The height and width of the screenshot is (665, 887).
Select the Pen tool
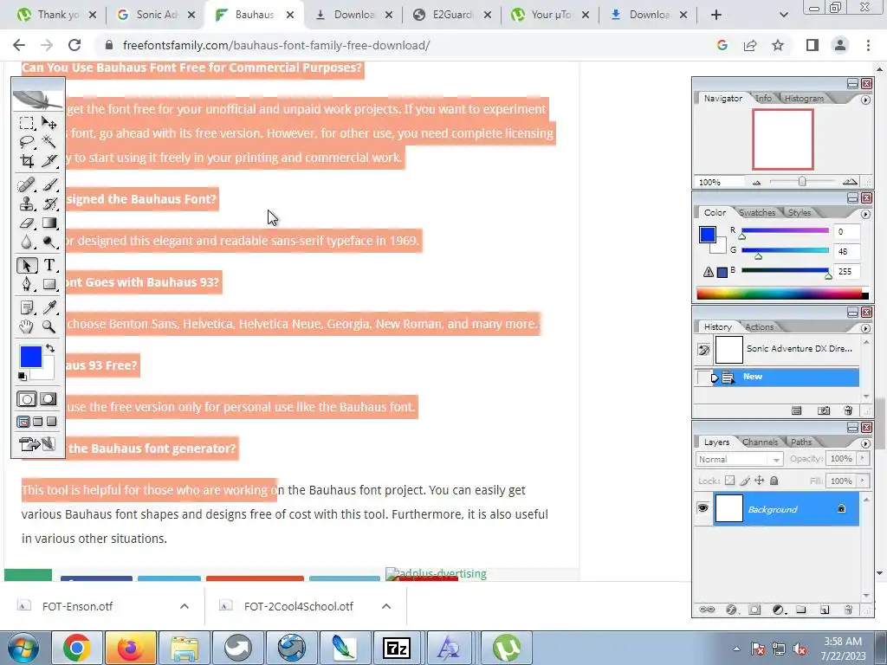coord(26,284)
